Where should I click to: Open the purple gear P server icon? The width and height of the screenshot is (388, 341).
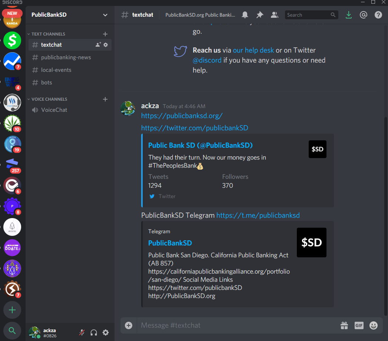pyautogui.click(x=12, y=206)
